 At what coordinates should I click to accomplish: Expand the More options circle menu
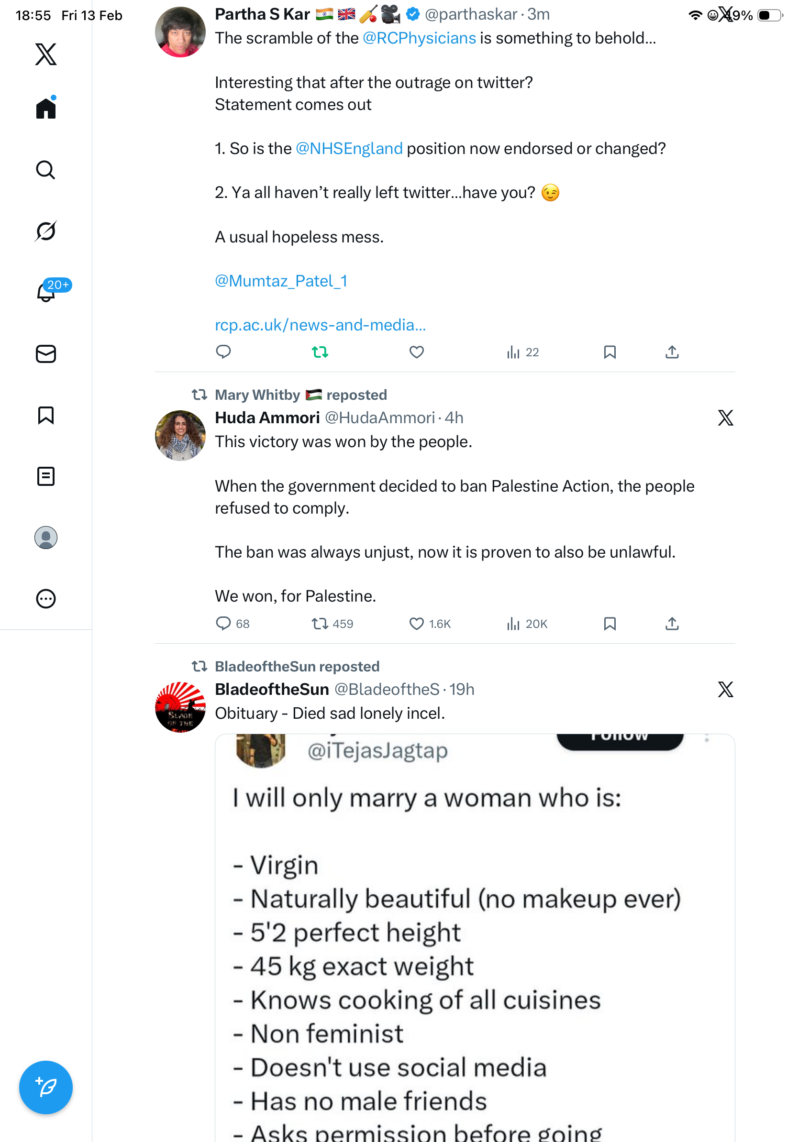[46, 599]
